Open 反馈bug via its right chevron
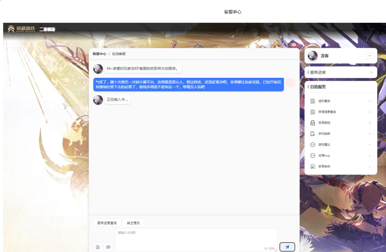The width and height of the screenshot is (386, 252). [x=370, y=155]
